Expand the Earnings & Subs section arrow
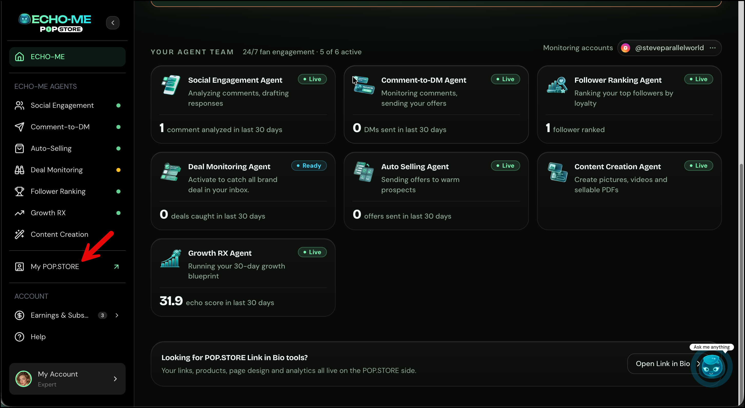Viewport: 745px width, 408px height. (x=117, y=315)
